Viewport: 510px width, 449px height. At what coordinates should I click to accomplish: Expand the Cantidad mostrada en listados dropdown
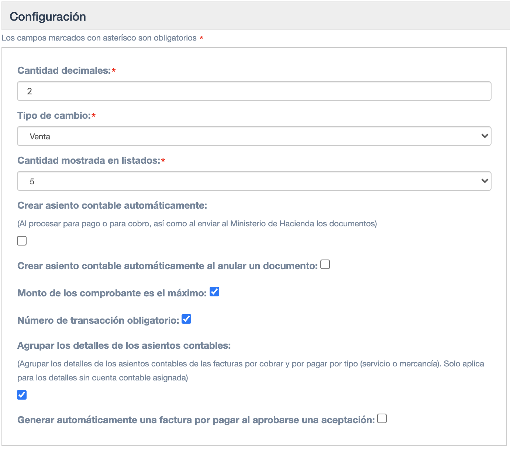[254, 181]
